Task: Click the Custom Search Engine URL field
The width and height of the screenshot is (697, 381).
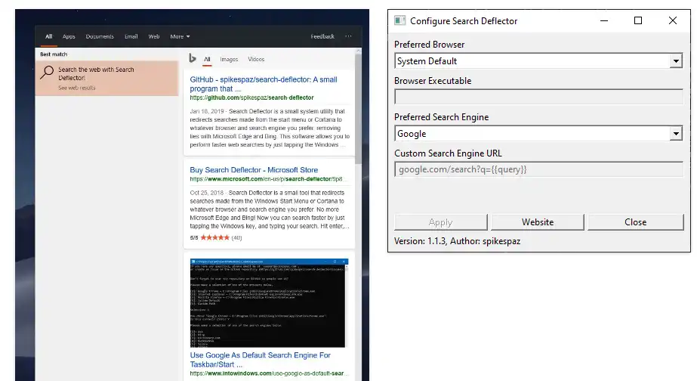Action: [538, 169]
